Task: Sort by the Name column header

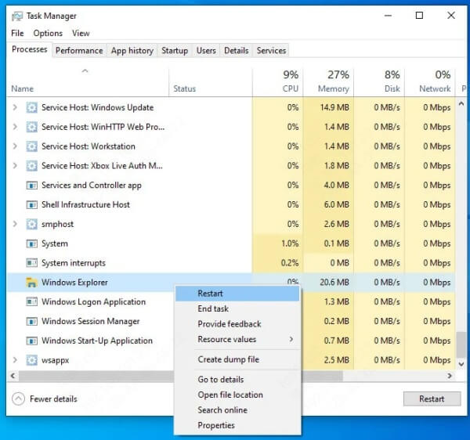Action: (88, 81)
